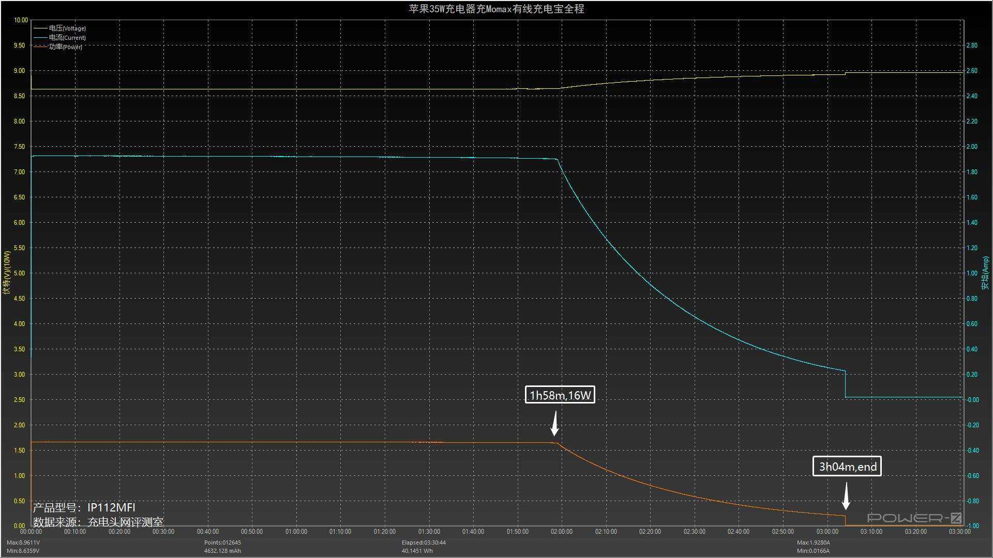Image resolution: width=993 pixels, height=558 pixels.
Task: Click the 1.00 right axis tick label
Action: click(x=972, y=273)
